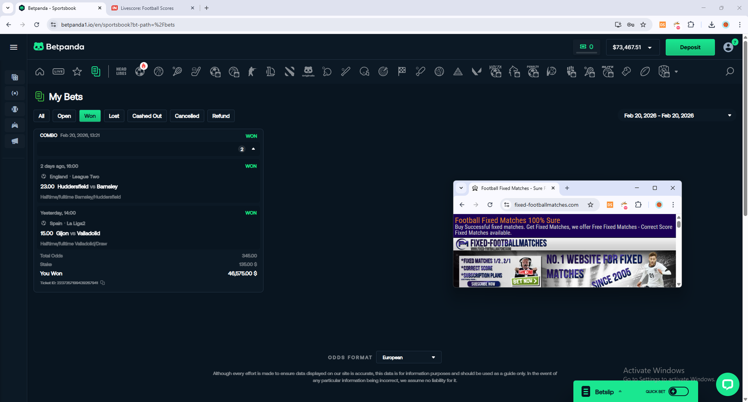Image resolution: width=748 pixels, height=402 pixels.
Task: Select the Basketball sport icon
Action: (158, 72)
